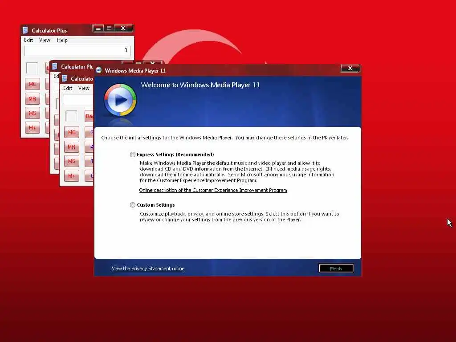The image size is (456, 342).
Task: Click the Finish button in Media Player setup
Action: pos(336,269)
